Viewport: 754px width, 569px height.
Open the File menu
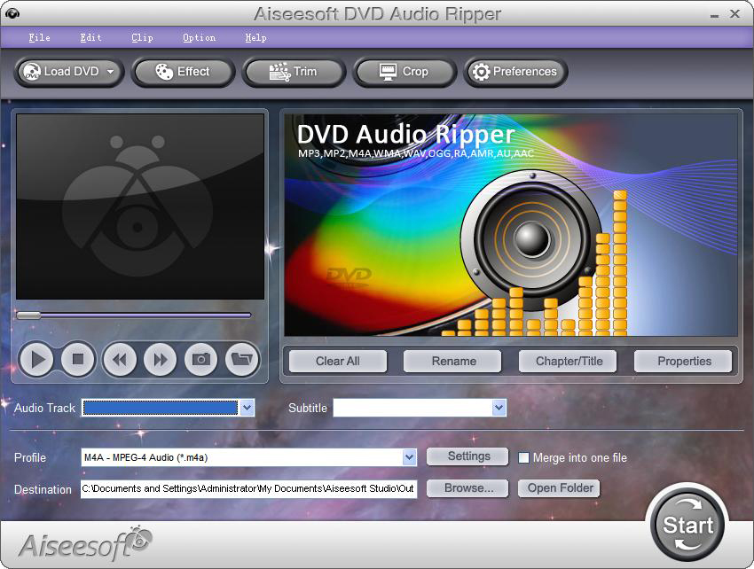tap(39, 38)
